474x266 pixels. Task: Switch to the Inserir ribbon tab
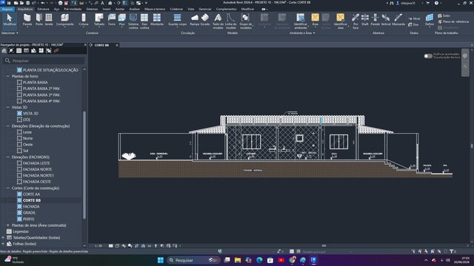click(107, 9)
